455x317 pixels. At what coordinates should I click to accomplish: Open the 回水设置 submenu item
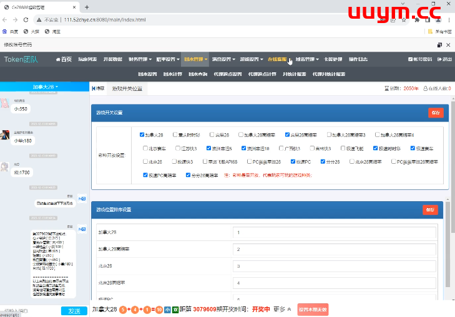147,73
